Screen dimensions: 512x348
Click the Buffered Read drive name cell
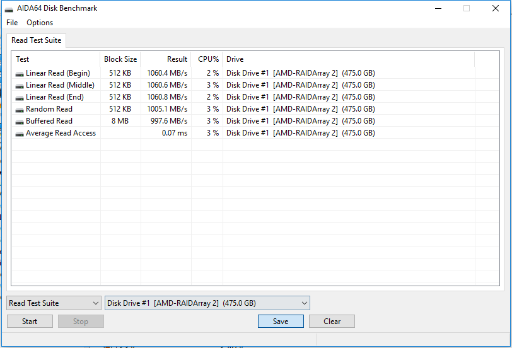(x=300, y=121)
